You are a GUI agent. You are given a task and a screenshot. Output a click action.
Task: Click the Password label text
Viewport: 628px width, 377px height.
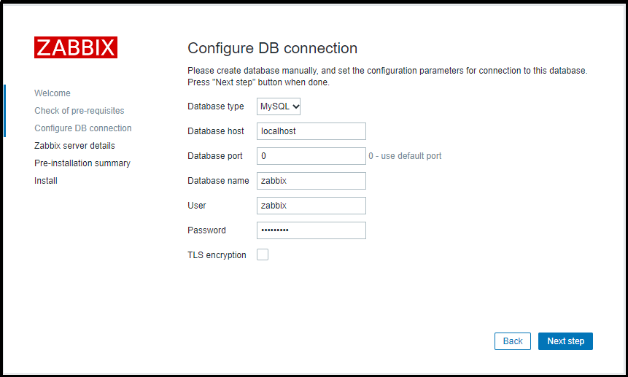pos(206,230)
